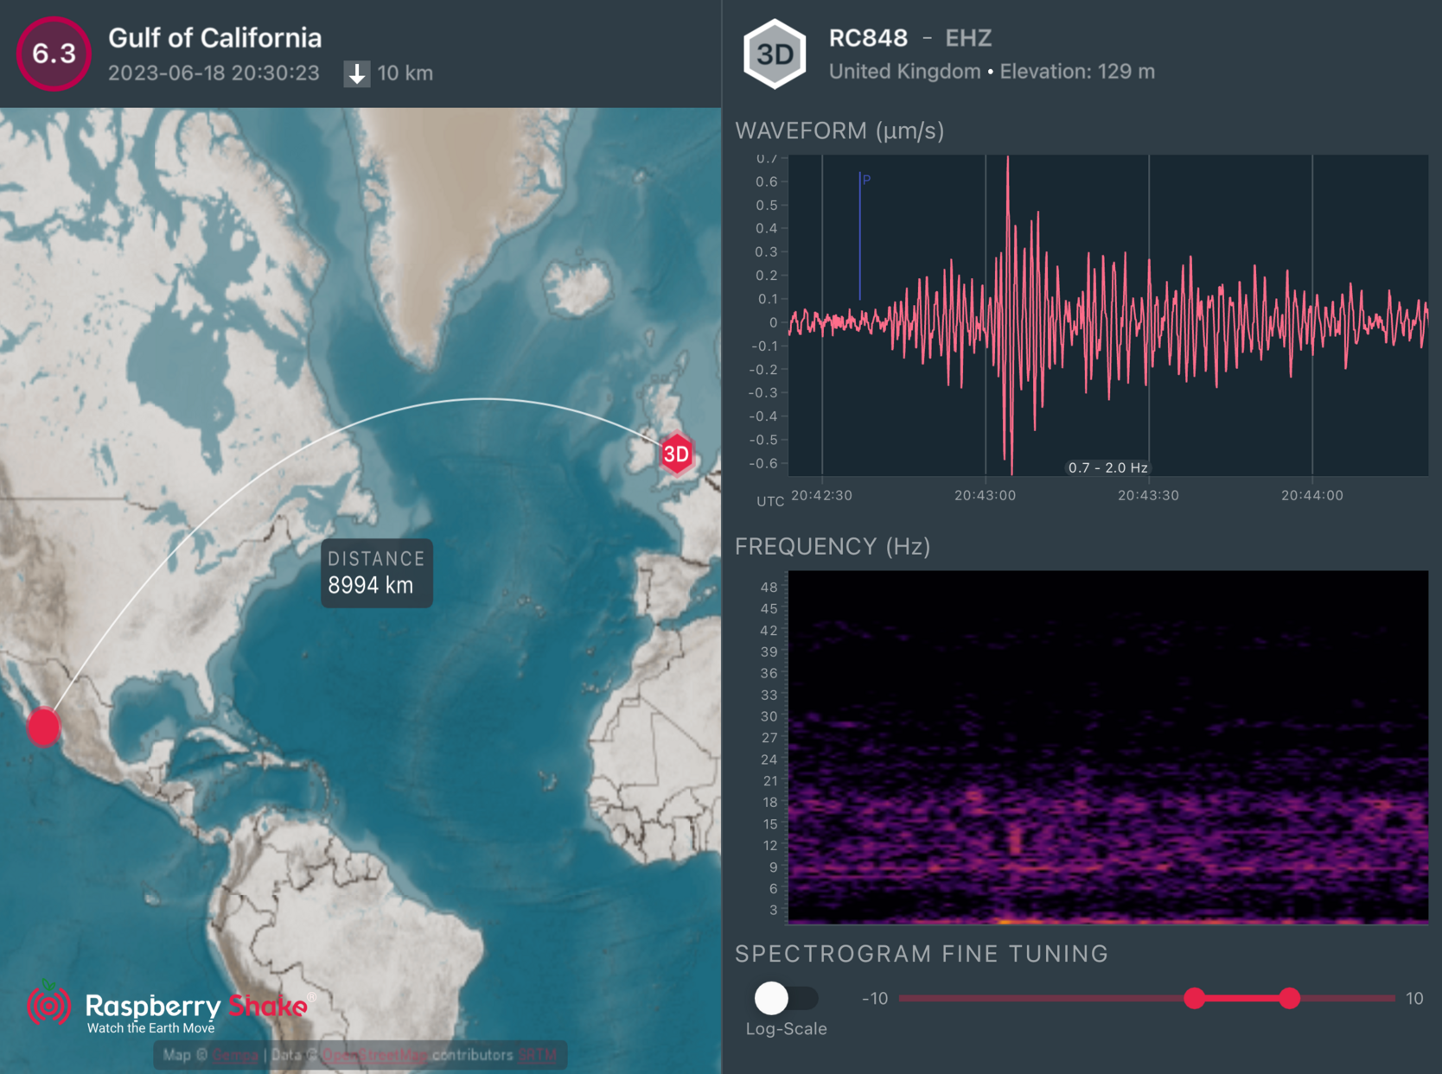Click the 48 Hz frequency axis label
Screen dimensions: 1442x1074
tap(769, 587)
